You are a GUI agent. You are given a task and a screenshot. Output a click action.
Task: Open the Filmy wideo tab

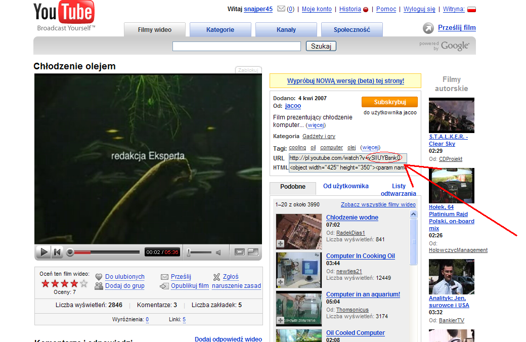(155, 29)
